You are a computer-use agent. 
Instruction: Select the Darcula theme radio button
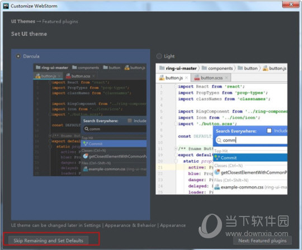[x=18, y=56]
